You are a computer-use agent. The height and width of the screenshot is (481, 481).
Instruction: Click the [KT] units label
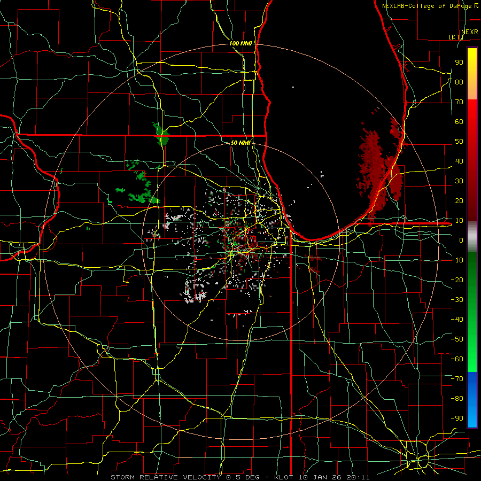click(x=456, y=37)
